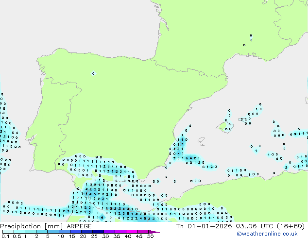Click the isolated '0' value in northern Spain
The height and width of the screenshot is (238, 308).
[x=93, y=74]
